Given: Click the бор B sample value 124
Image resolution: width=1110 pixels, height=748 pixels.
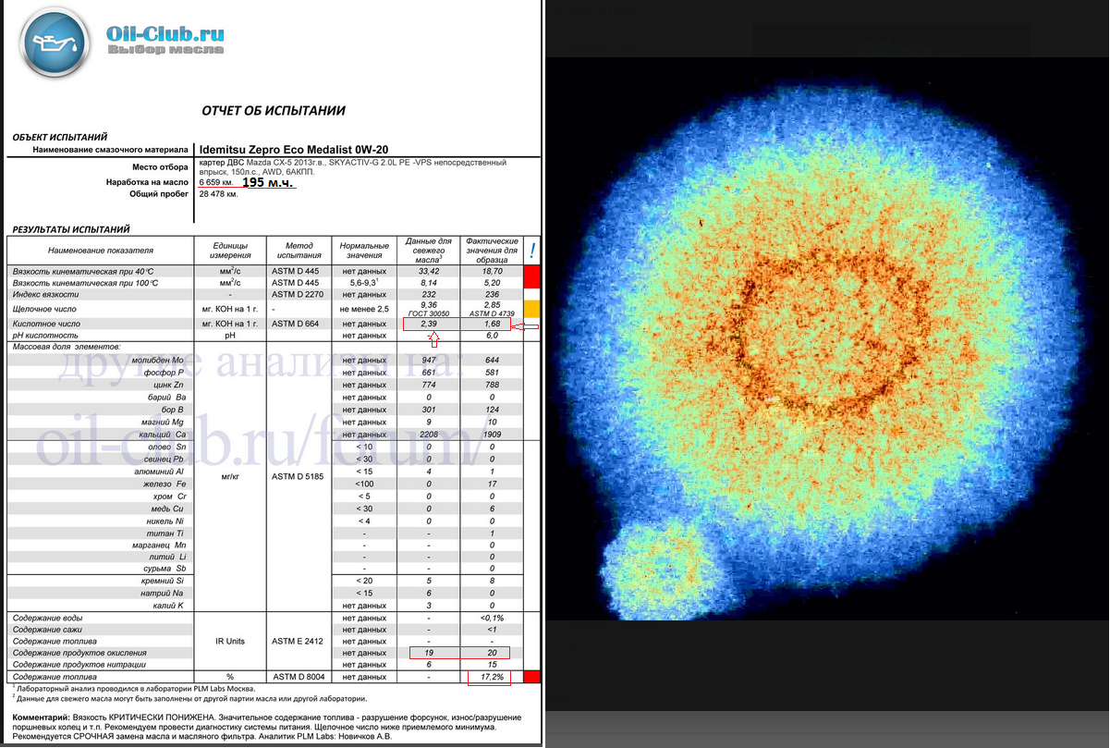Looking at the screenshot, I should click(492, 410).
